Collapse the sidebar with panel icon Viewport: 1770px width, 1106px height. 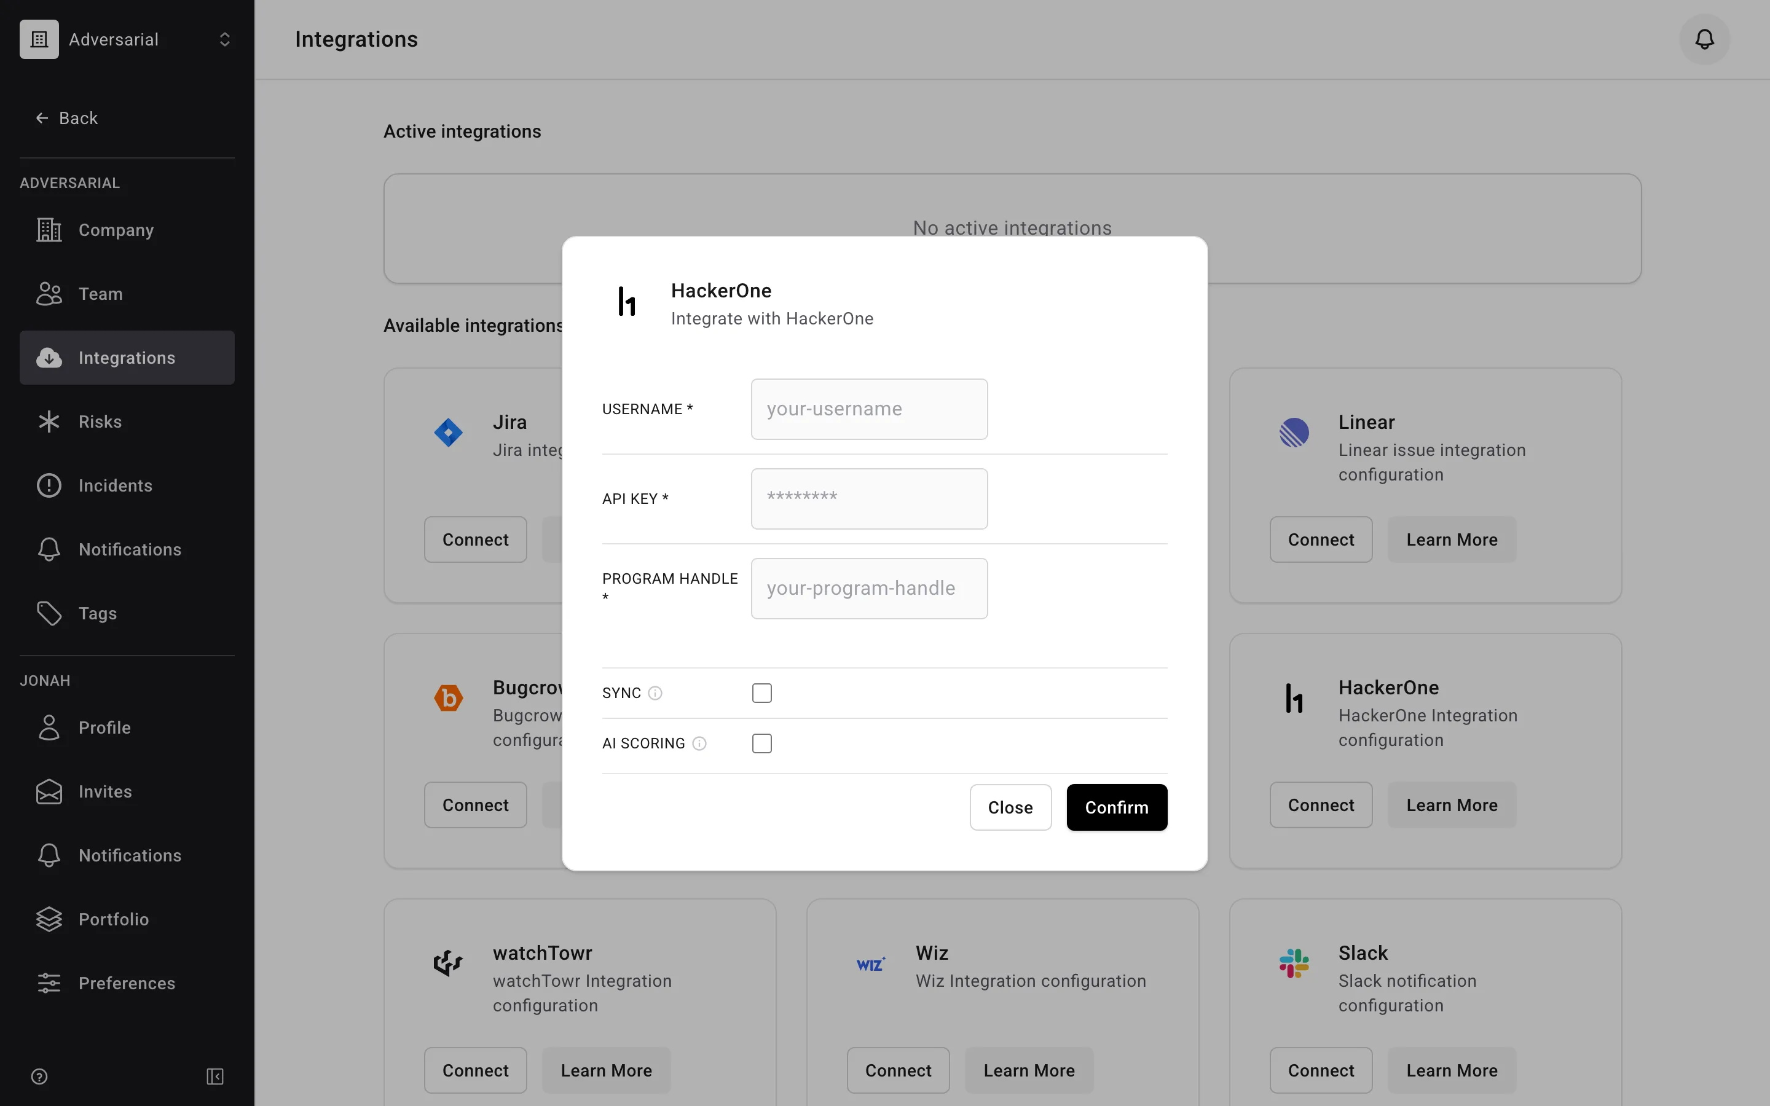tap(215, 1076)
